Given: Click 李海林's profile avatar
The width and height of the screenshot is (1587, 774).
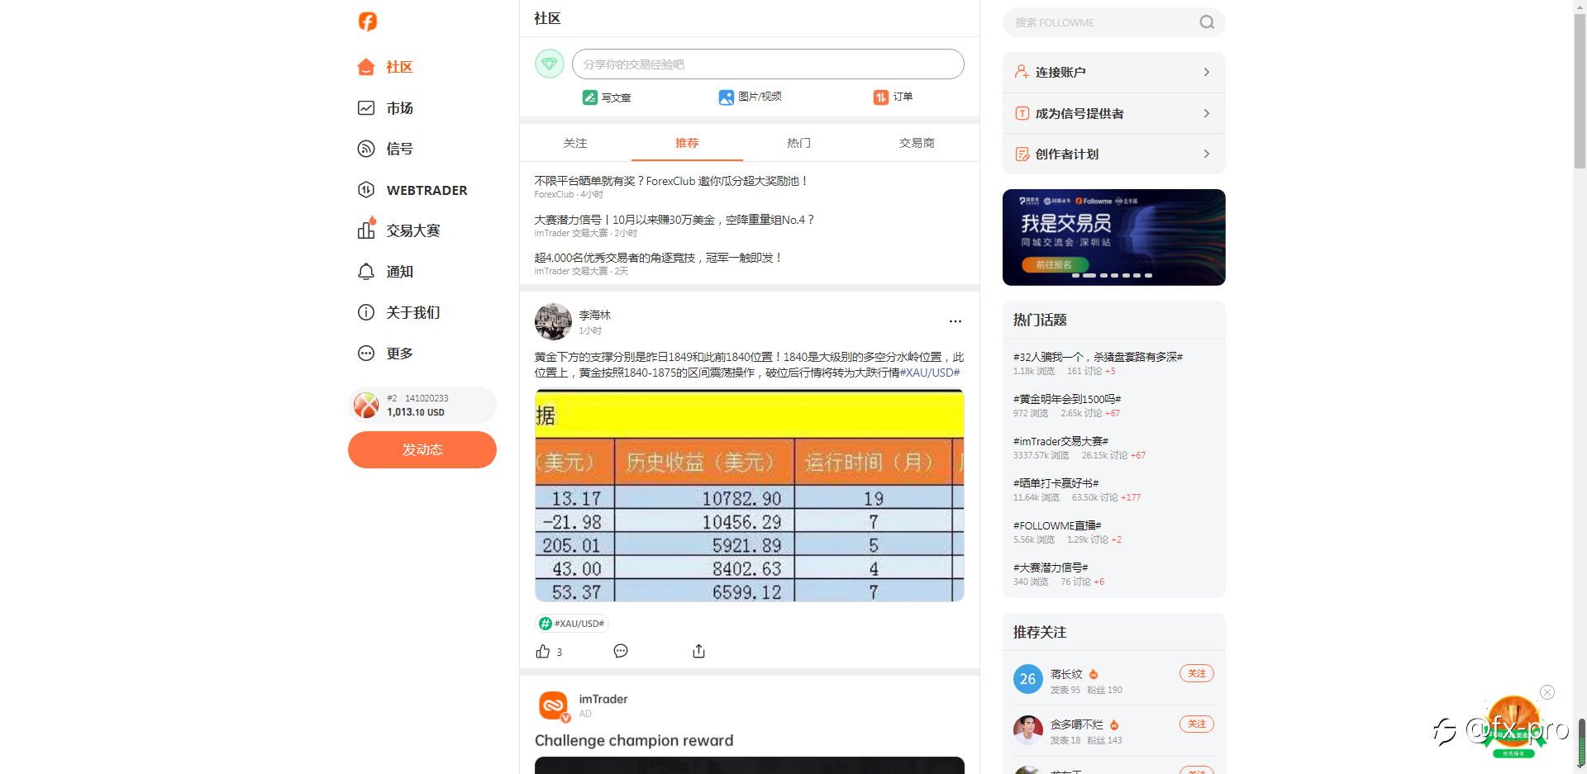Looking at the screenshot, I should (x=553, y=321).
